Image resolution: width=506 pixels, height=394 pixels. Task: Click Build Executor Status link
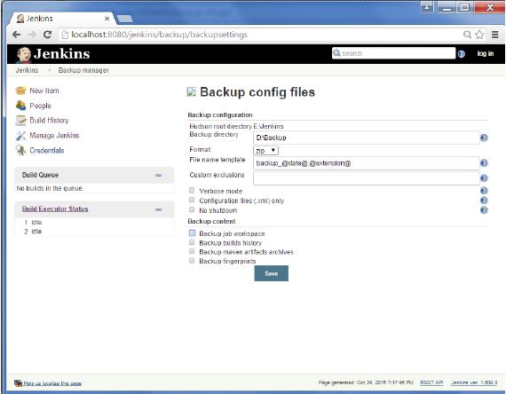[55, 209]
